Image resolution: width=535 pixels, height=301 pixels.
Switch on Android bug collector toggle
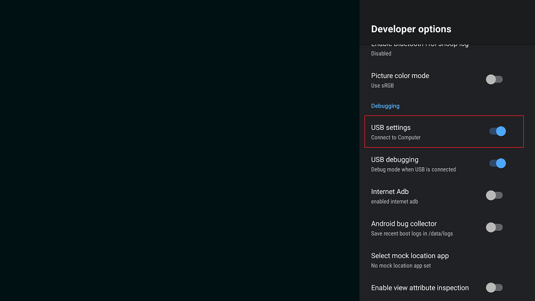[x=494, y=227]
